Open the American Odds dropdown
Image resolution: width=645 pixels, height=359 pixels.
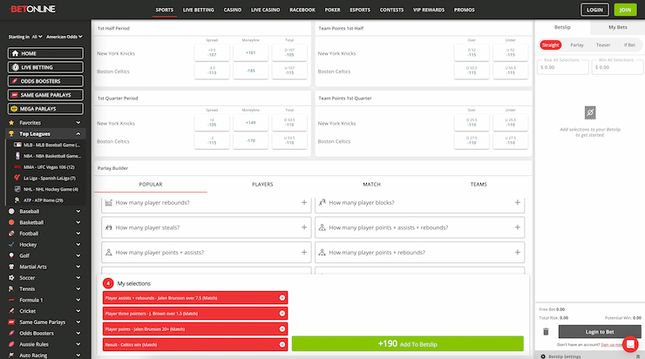tap(64, 37)
